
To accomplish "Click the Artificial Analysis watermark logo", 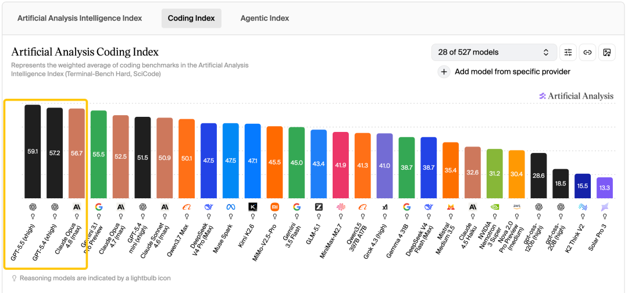I will (x=576, y=96).
